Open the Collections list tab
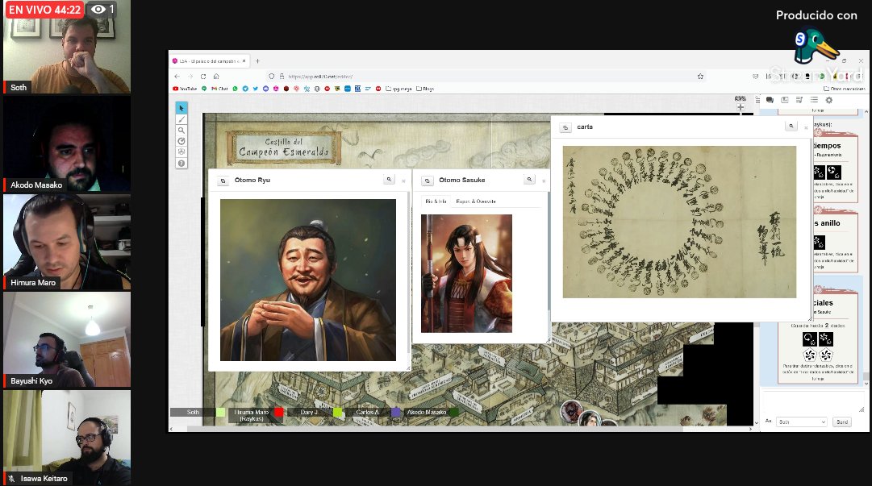This screenshot has height=486, width=872. pyautogui.click(x=814, y=100)
